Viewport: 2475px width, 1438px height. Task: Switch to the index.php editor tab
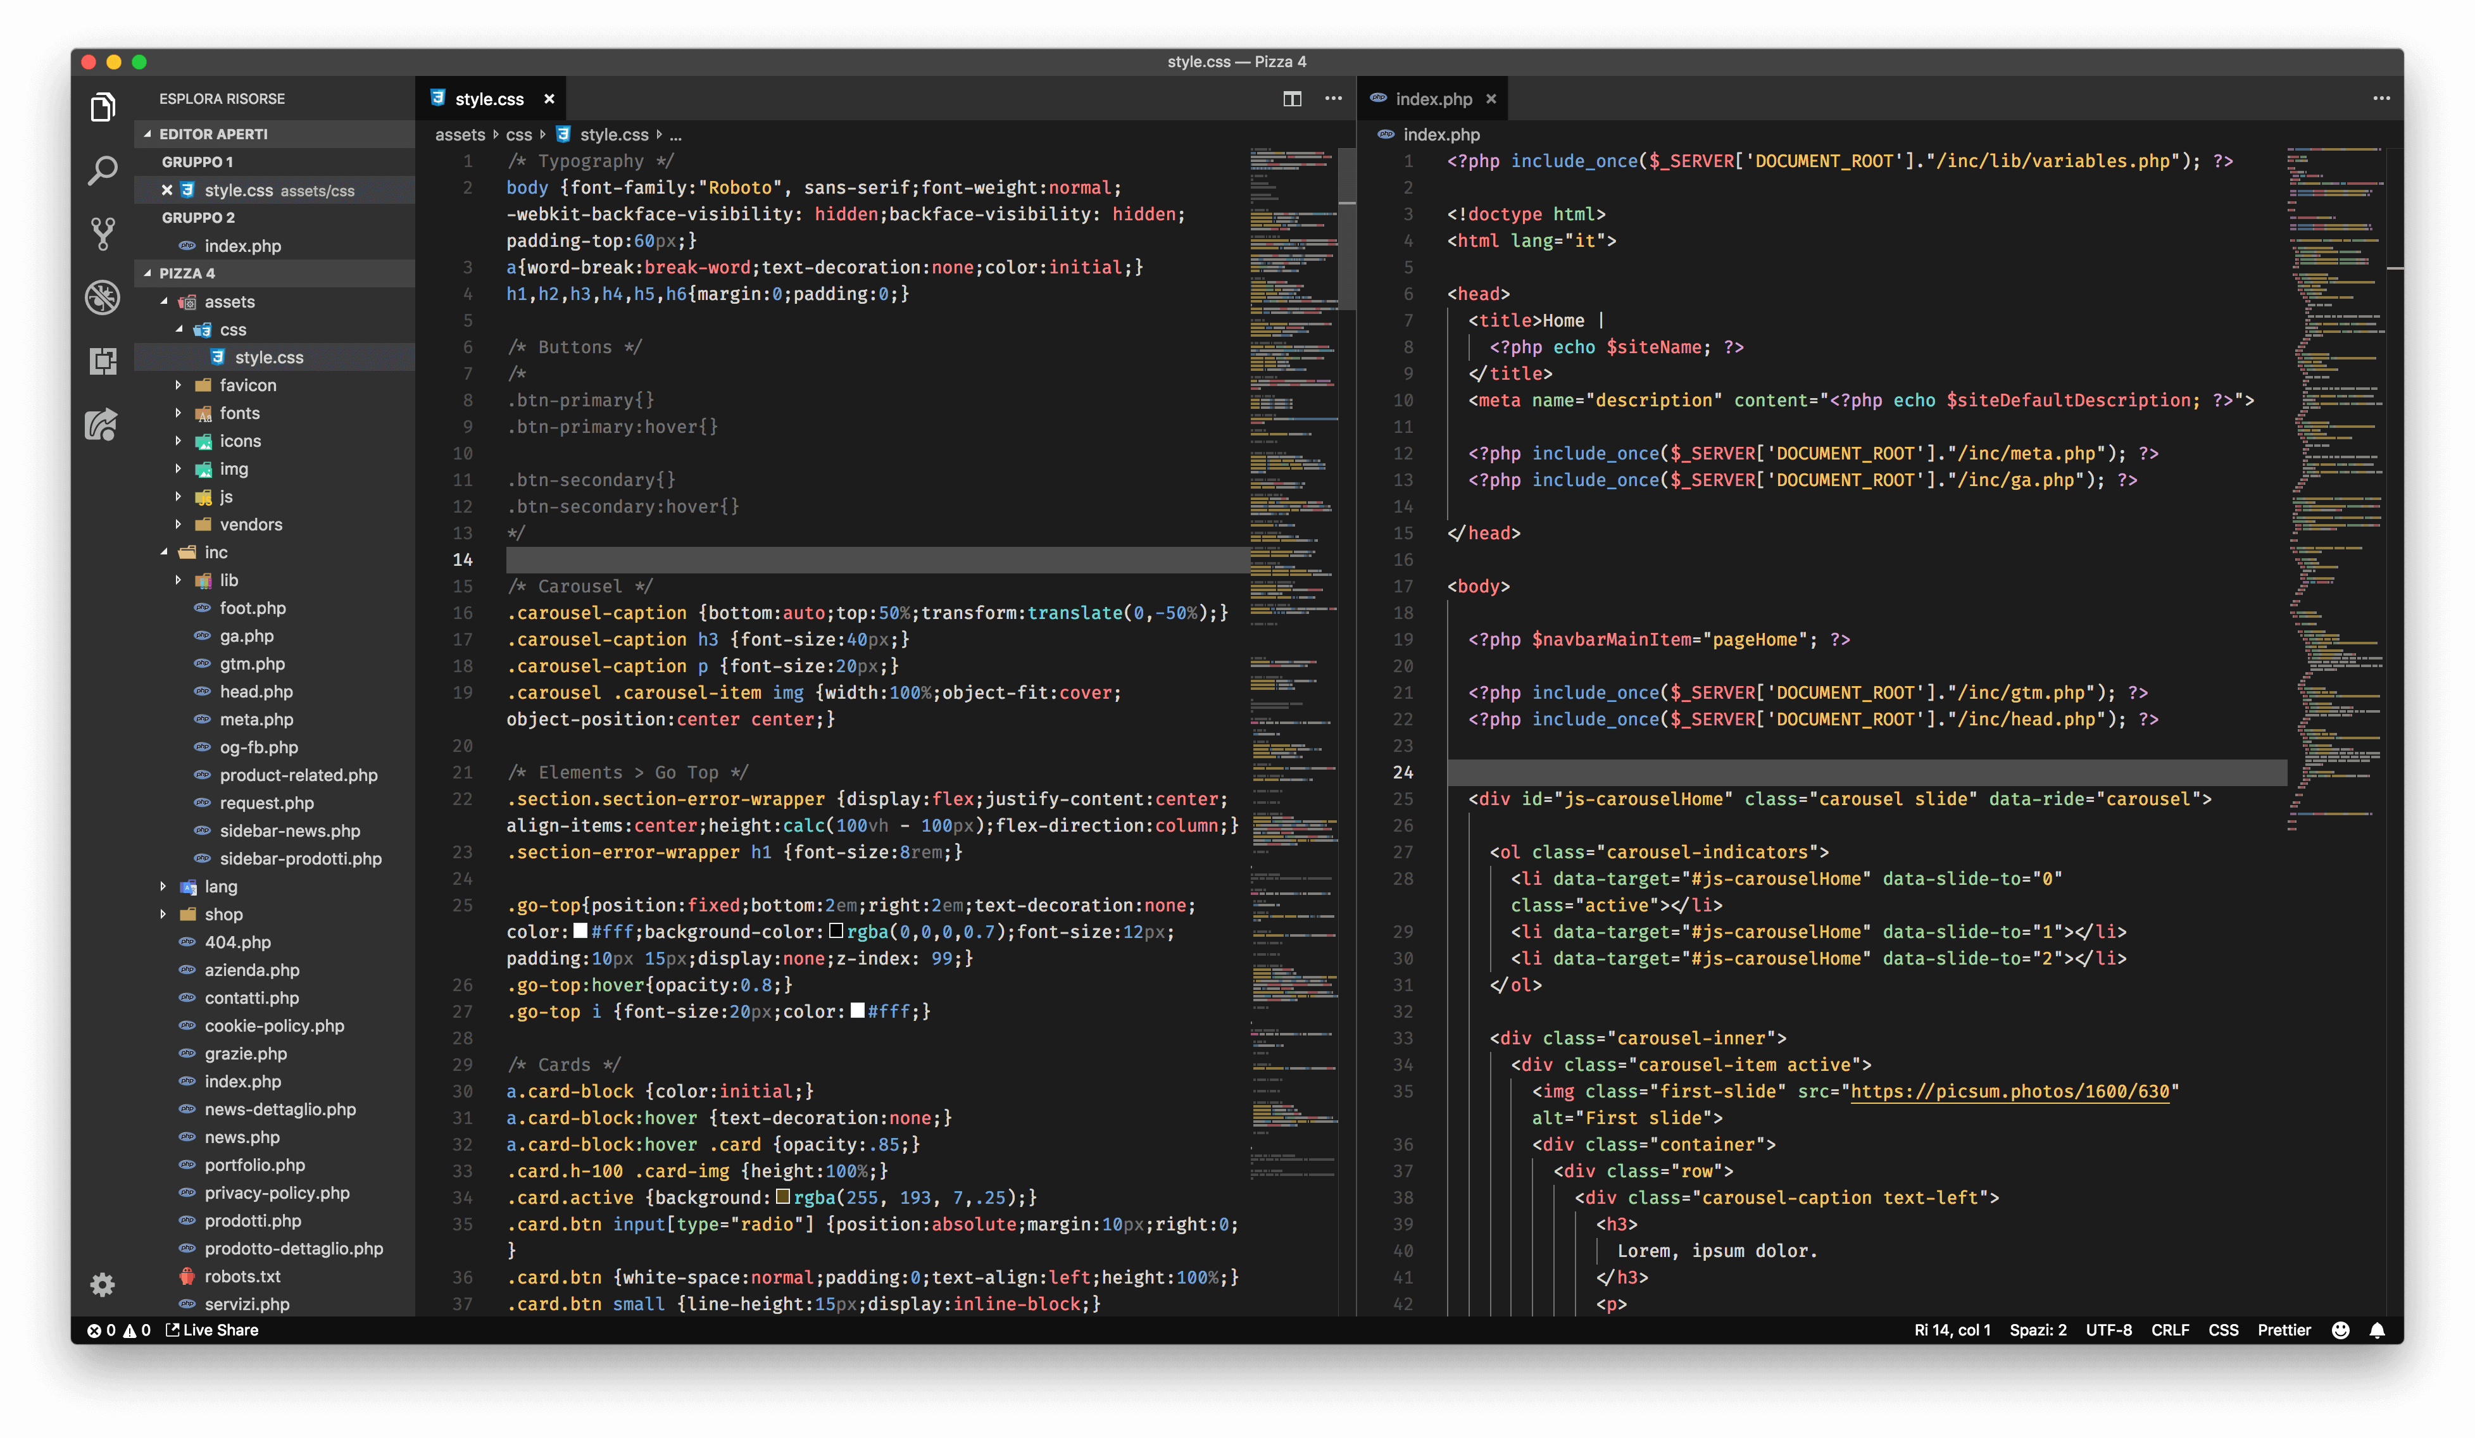1432,99
